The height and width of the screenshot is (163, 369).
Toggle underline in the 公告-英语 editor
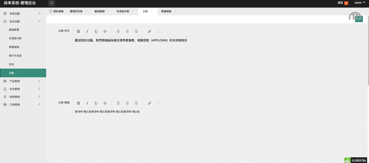(x=96, y=103)
